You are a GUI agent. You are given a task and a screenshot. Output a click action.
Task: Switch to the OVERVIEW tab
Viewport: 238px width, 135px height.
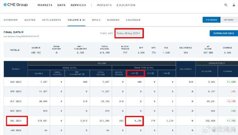coord(11,20)
